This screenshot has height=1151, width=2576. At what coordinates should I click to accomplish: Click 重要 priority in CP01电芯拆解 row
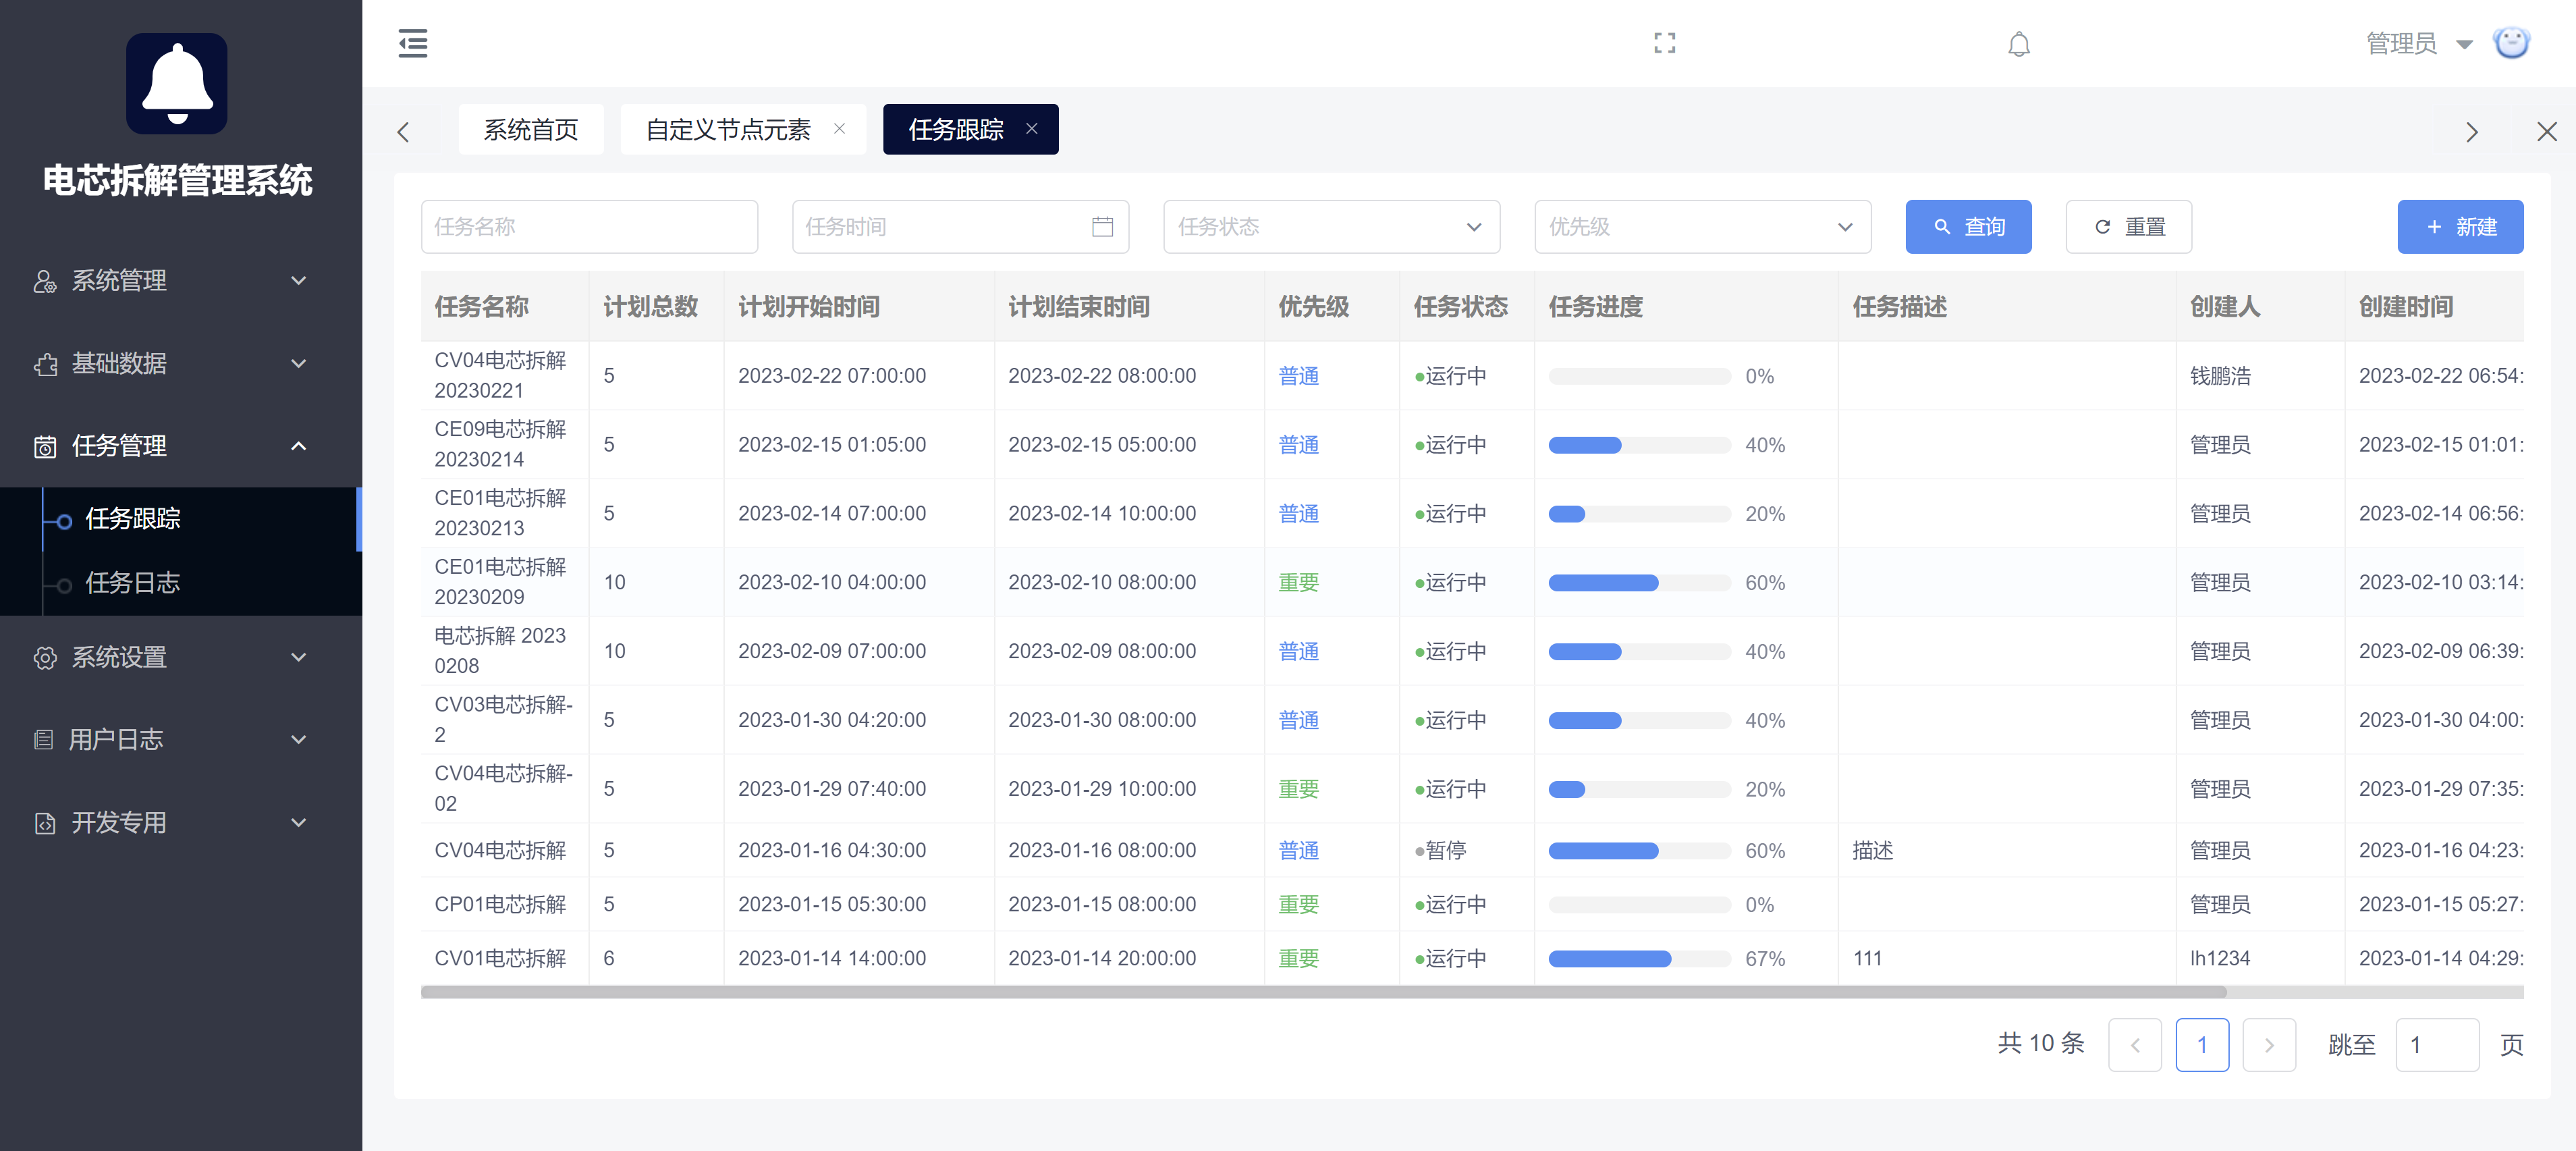pyautogui.click(x=1298, y=905)
